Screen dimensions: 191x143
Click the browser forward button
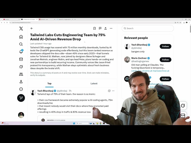click(4, 23)
